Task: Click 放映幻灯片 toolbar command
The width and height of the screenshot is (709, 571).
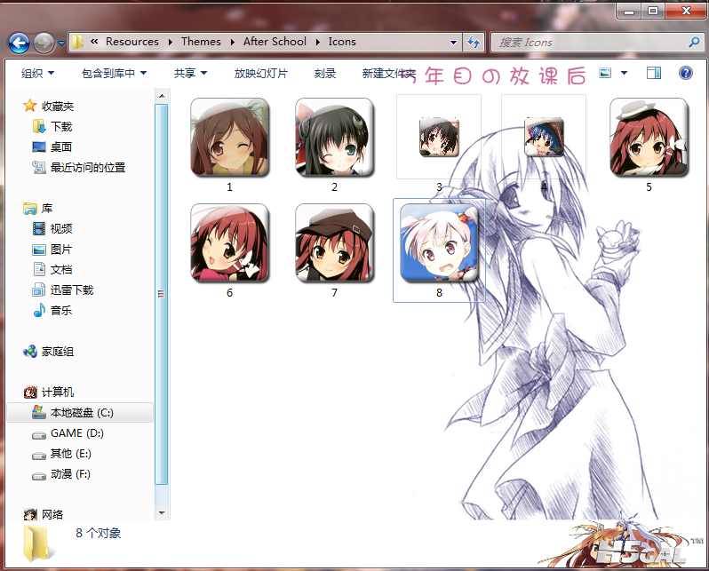Action: coord(261,73)
